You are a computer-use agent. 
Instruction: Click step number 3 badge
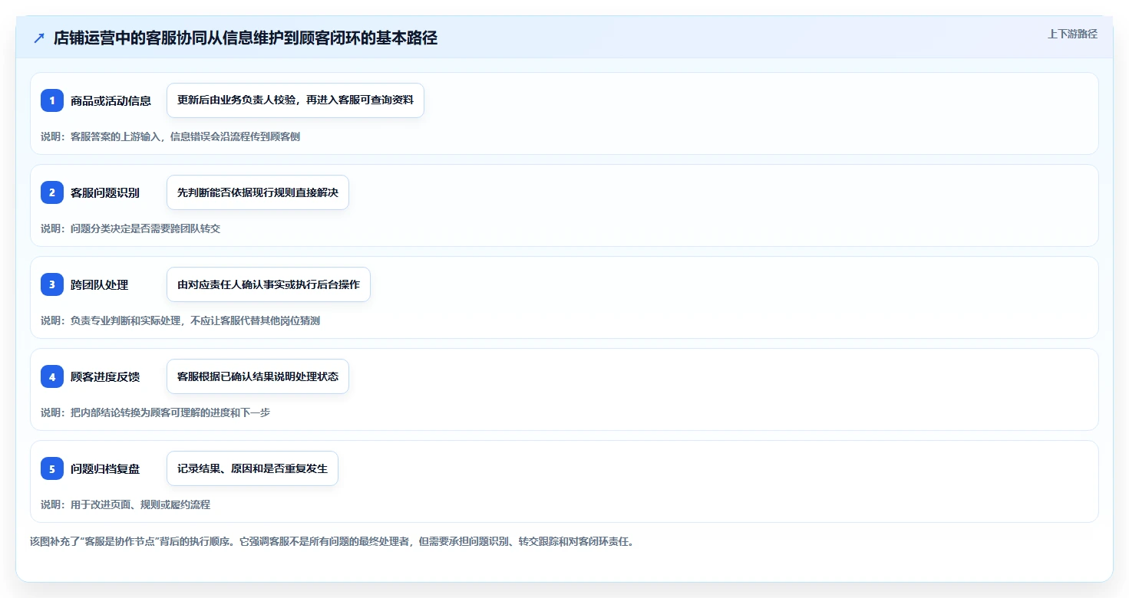point(52,284)
